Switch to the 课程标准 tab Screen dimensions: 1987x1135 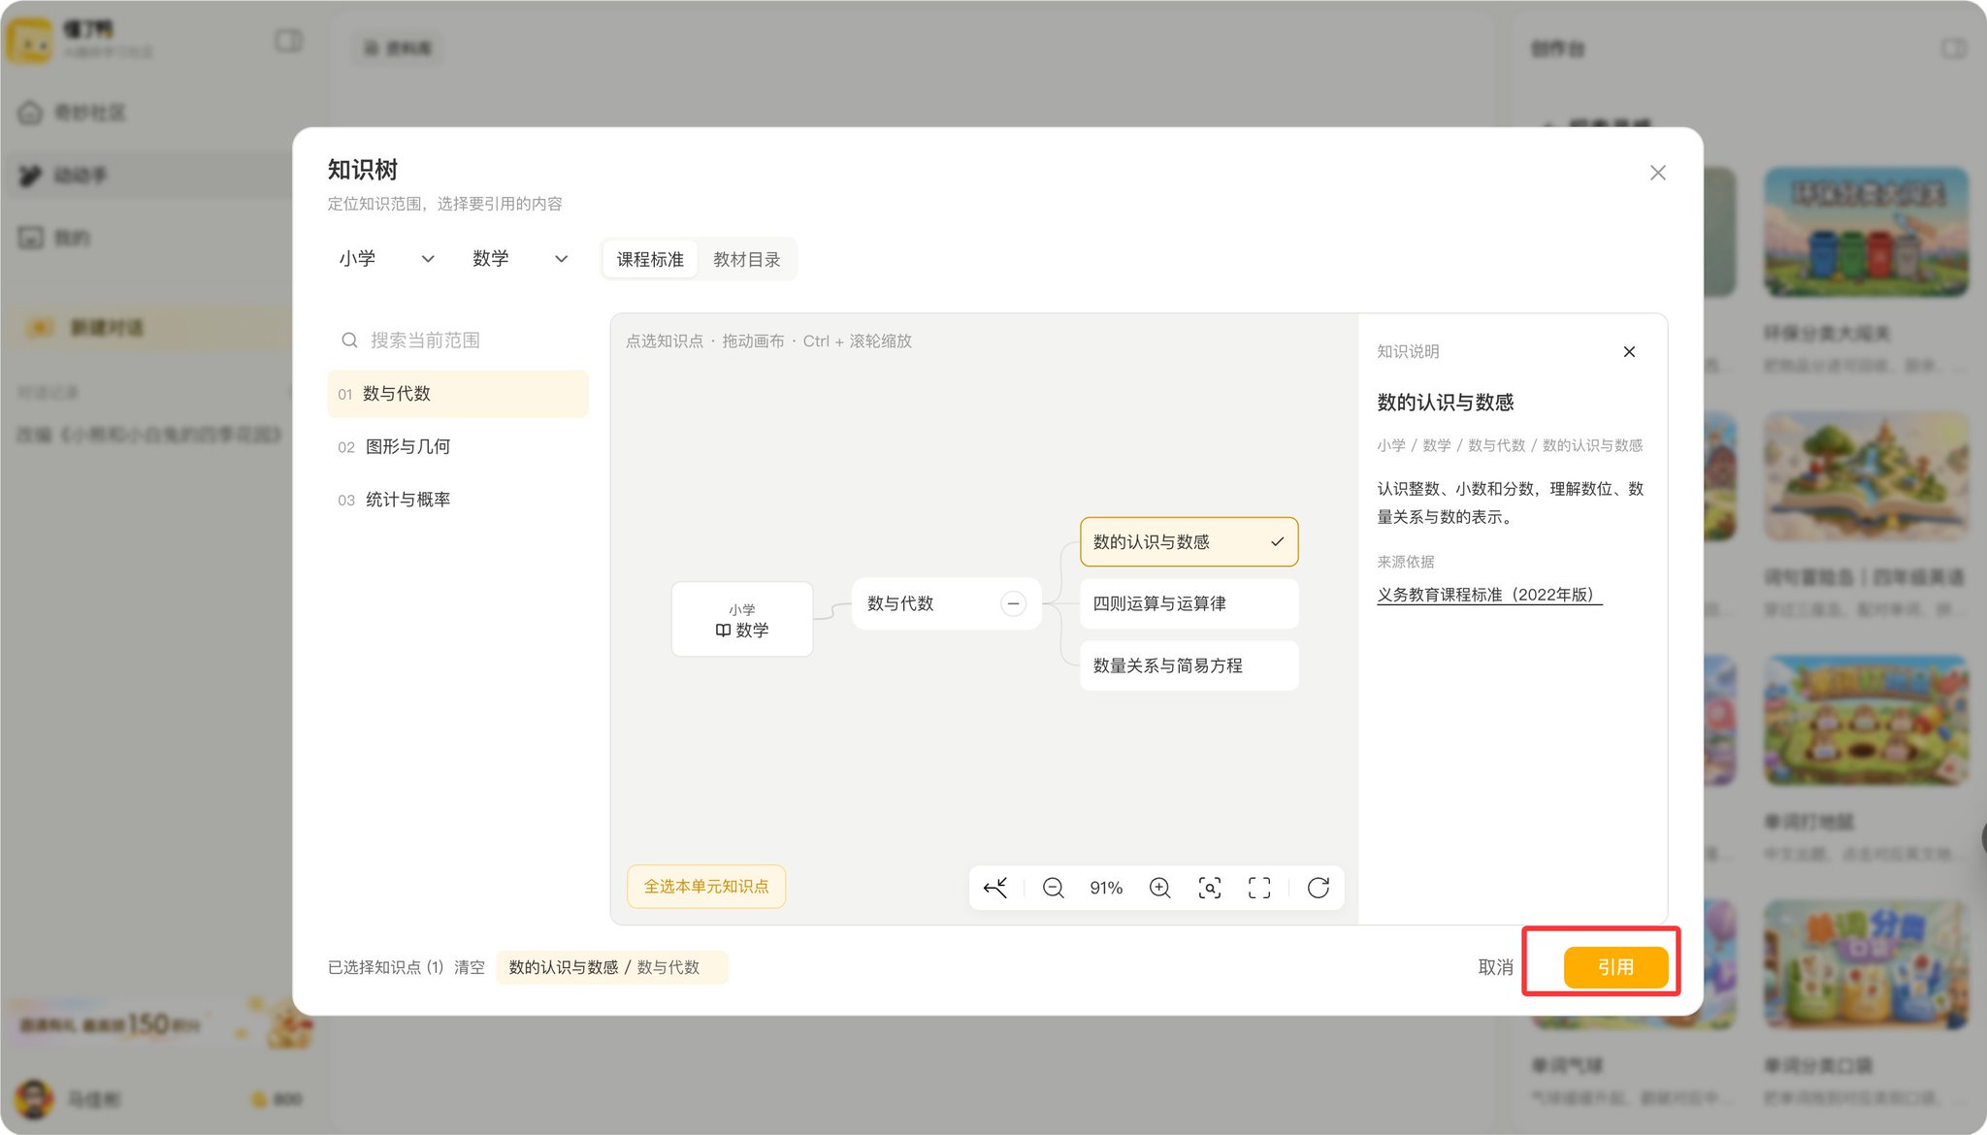tap(650, 259)
